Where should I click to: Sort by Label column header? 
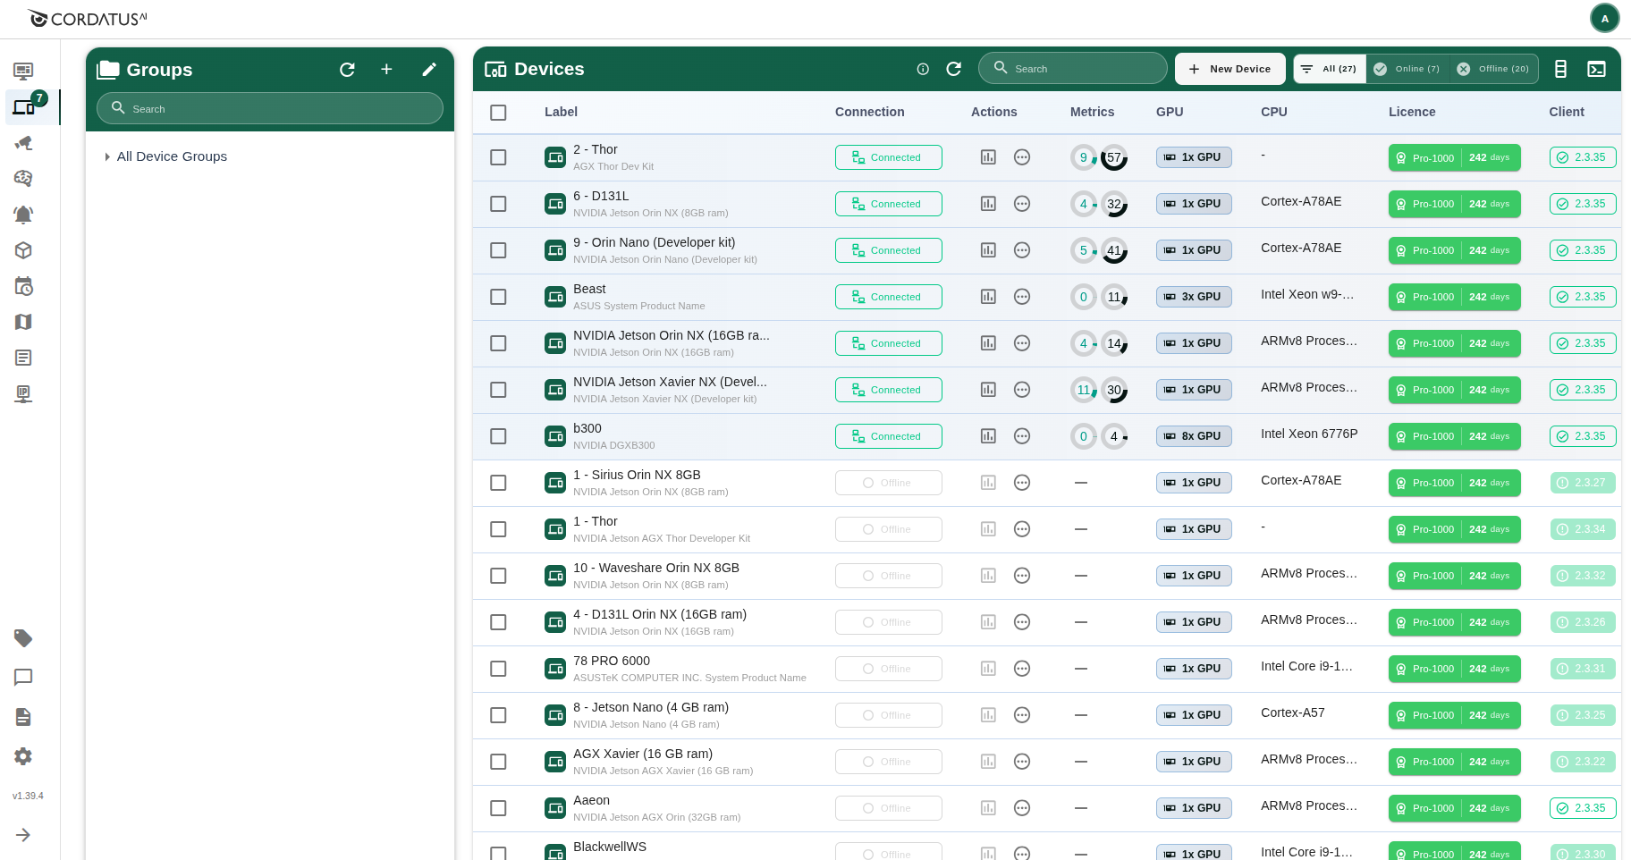click(x=561, y=112)
